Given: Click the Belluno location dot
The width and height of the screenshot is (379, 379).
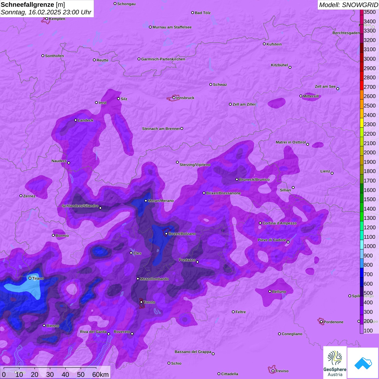Looking at the screenshot, I should point(270,292).
